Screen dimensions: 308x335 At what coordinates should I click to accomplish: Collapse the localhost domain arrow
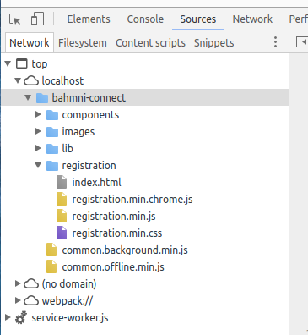tap(18, 80)
